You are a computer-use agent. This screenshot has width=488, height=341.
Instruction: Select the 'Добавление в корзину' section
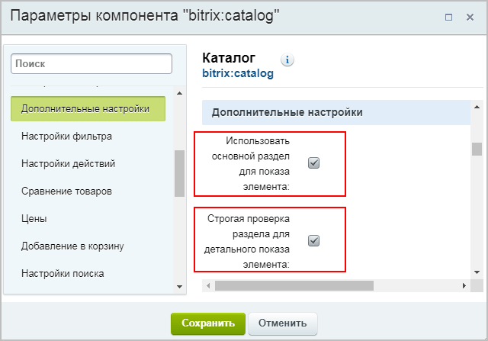(72, 246)
